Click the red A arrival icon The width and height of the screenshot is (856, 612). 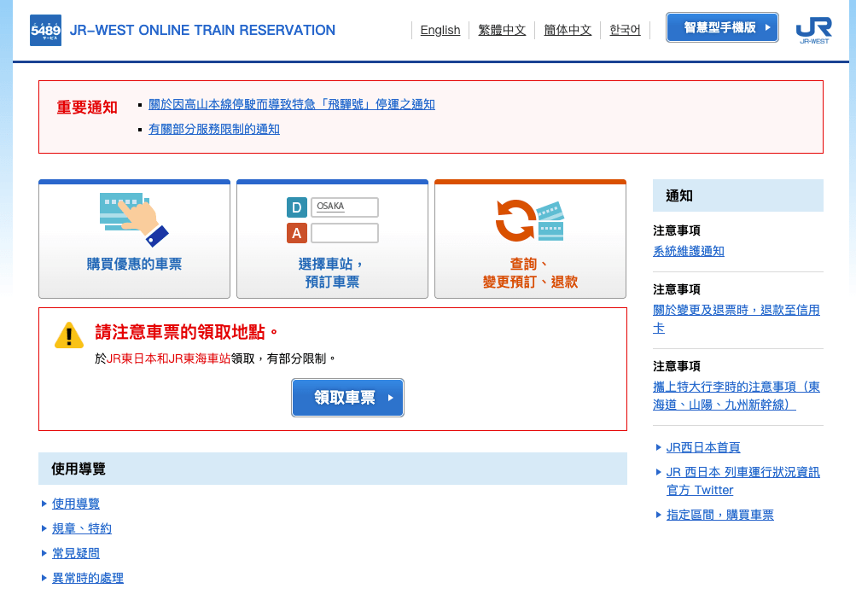(x=296, y=233)
